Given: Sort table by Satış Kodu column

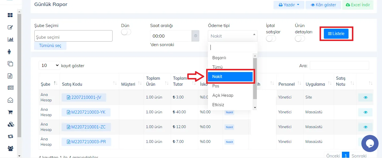Looking at the screenshot, I should click(89, 84).
